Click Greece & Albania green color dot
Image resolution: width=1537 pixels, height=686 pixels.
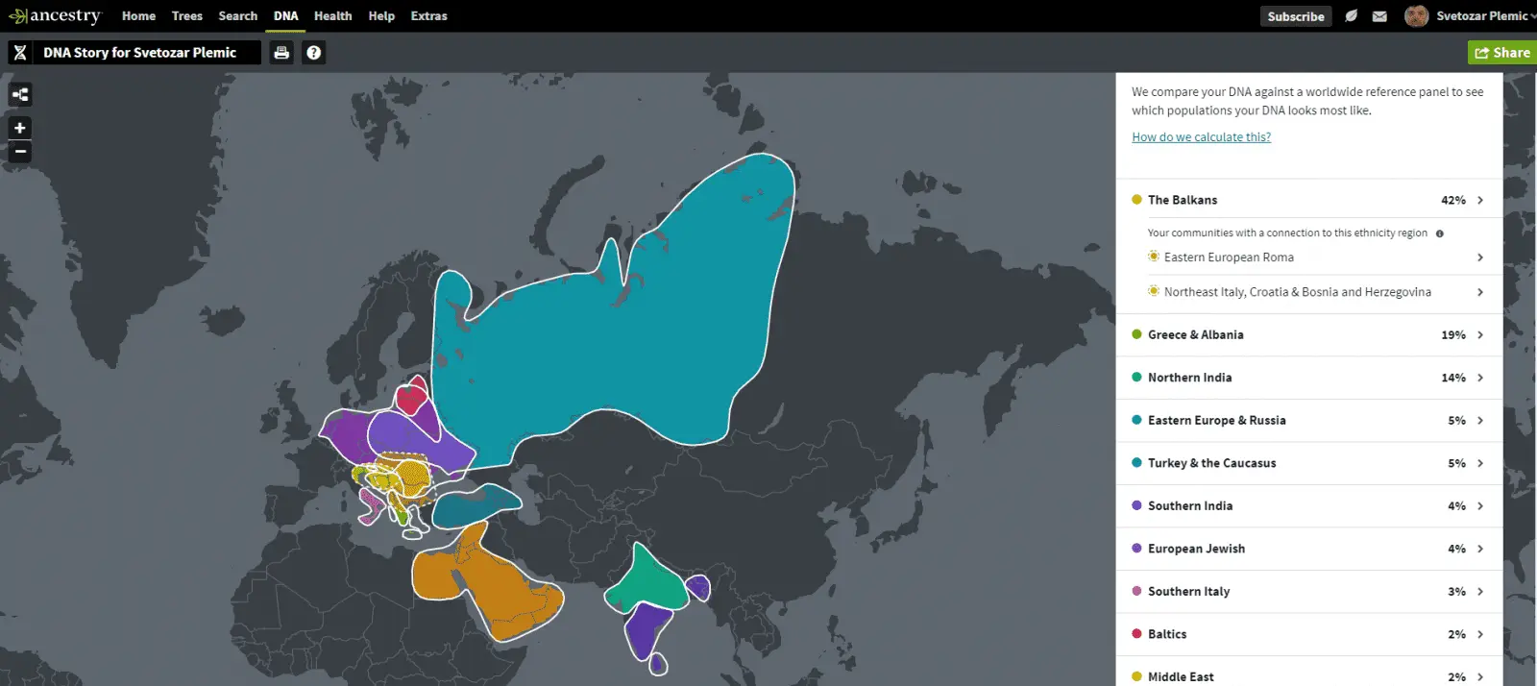tap(1136, 334)
